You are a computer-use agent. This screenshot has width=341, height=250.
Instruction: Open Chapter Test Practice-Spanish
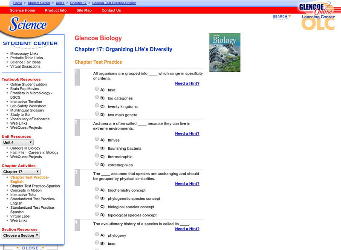point(35,186)
